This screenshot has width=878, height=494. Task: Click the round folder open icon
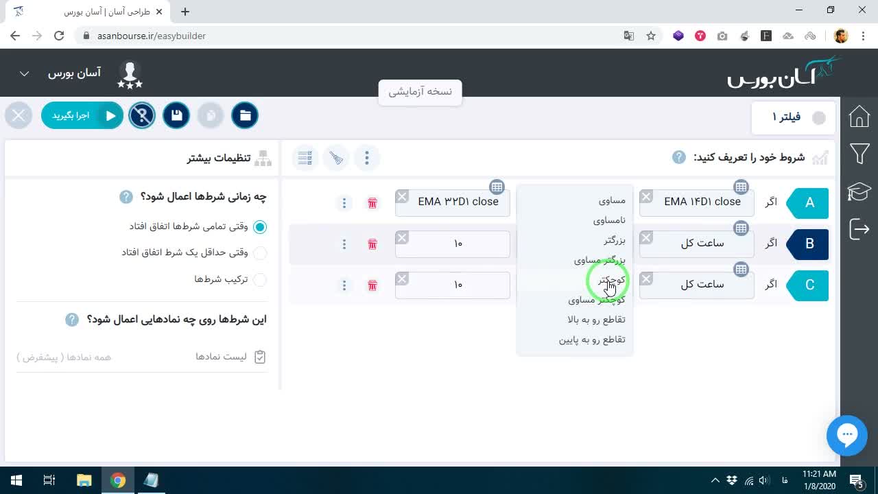click(x=245, y=115)
